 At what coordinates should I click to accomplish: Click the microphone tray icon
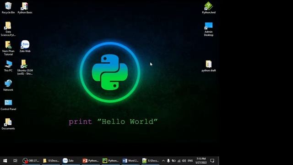click(x=168, y=161)
